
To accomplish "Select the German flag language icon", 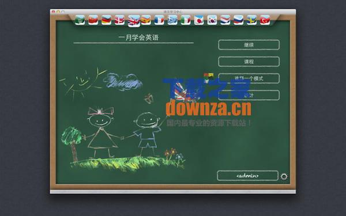I will pyautogui.click(x=106, y=20).
